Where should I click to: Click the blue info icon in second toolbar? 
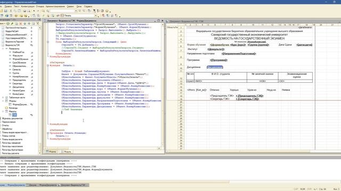[7, 15]
